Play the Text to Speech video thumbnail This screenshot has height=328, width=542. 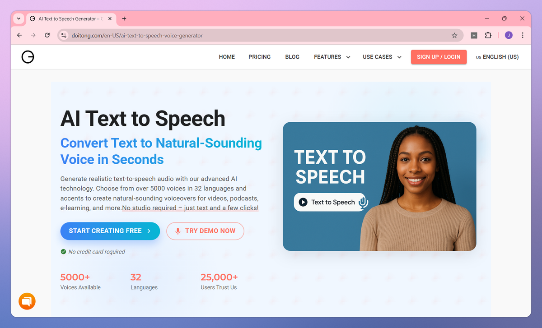(303, 202)
